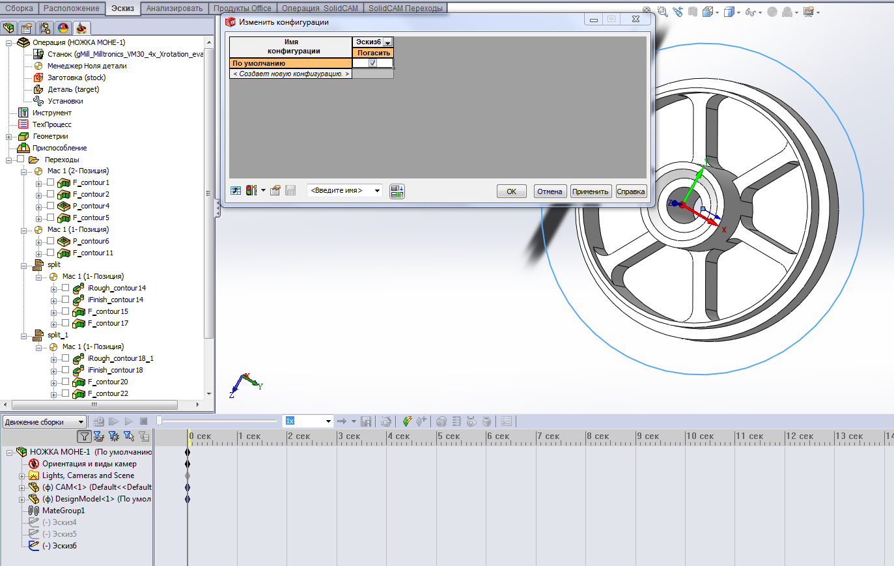Switch to the Расположение tab
Image resolution: width=894 pixels, height=566 pixels.
pyautogui.click(x=72, y=8)
